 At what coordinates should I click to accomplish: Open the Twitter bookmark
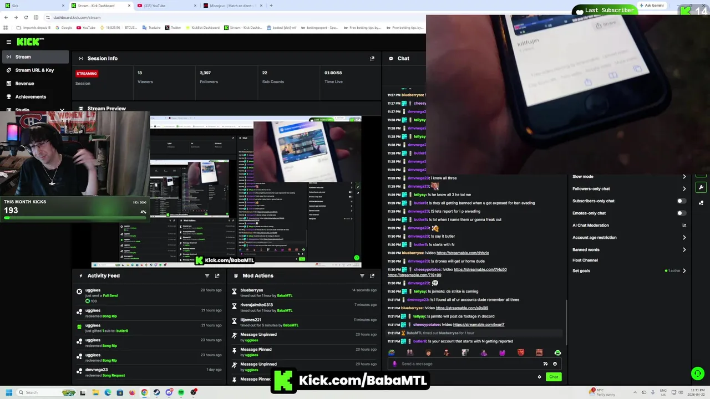coord(173,27)
